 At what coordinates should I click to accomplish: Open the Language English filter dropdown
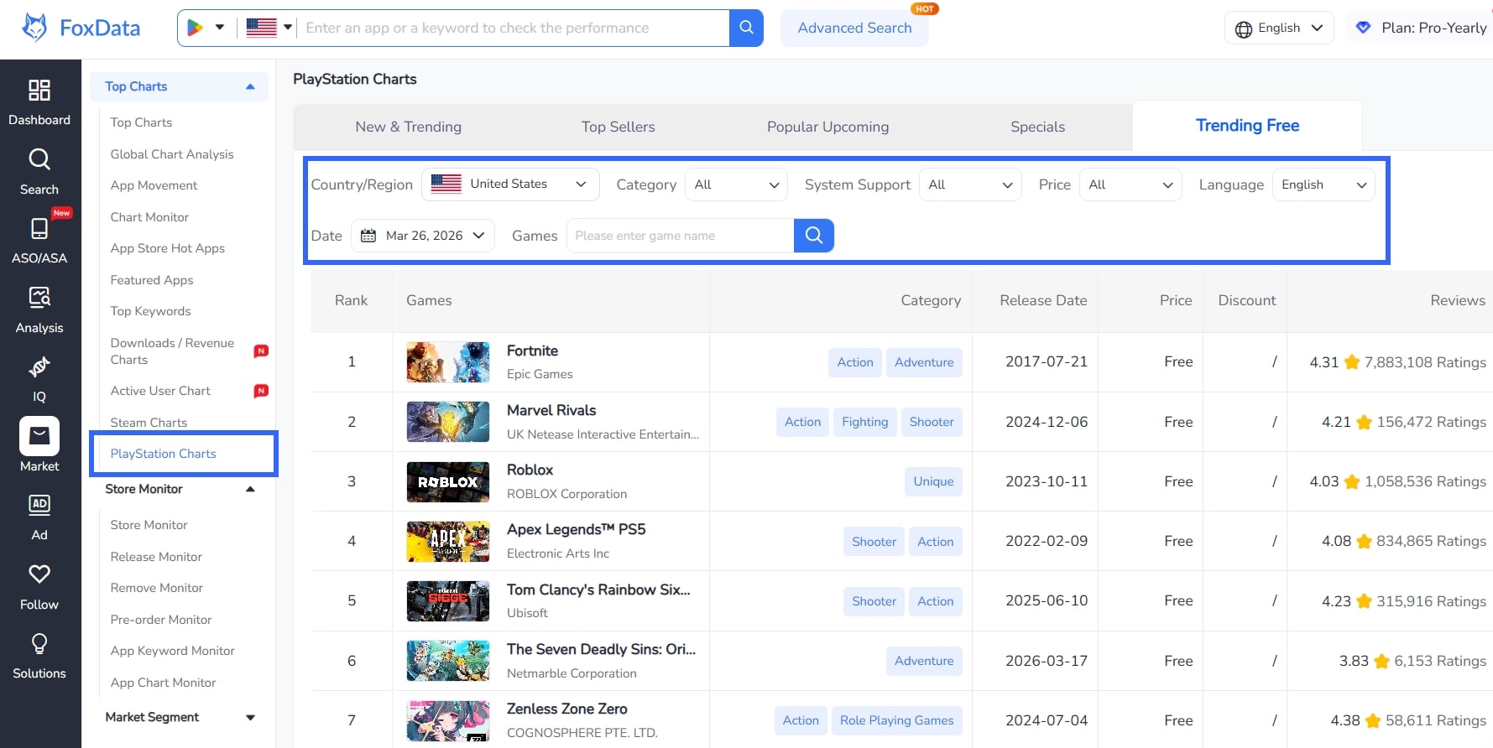(x=1323, y=184)
